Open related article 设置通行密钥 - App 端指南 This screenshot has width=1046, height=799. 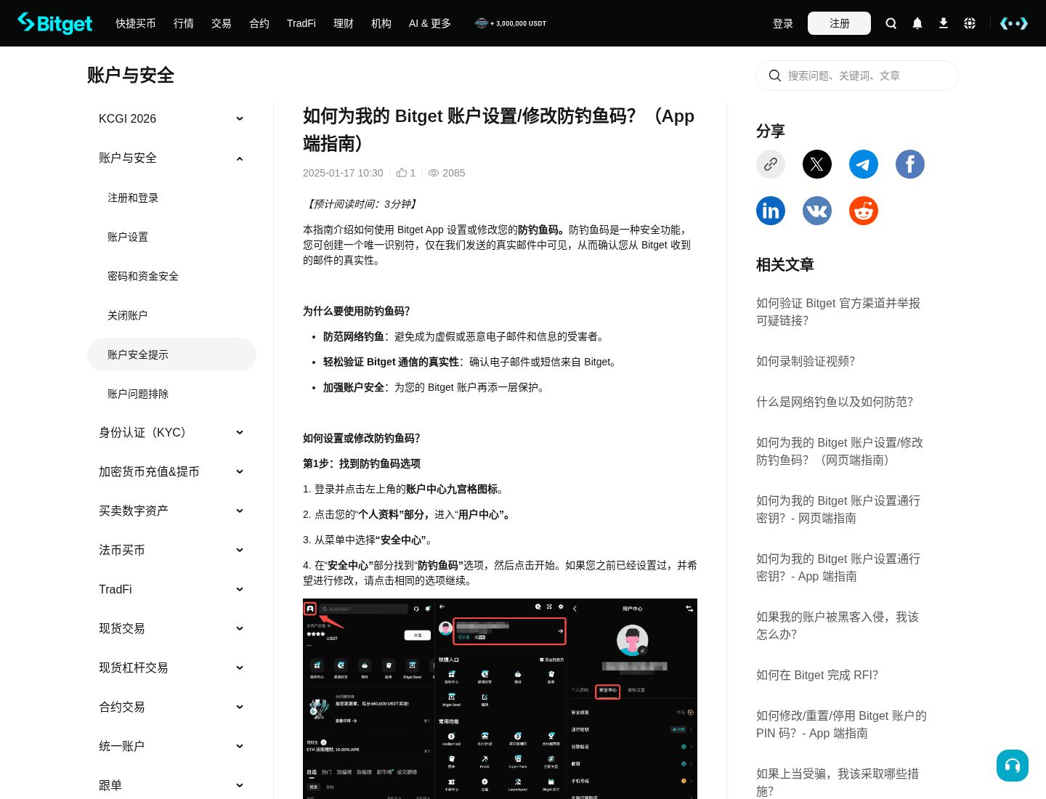point(838,567)
